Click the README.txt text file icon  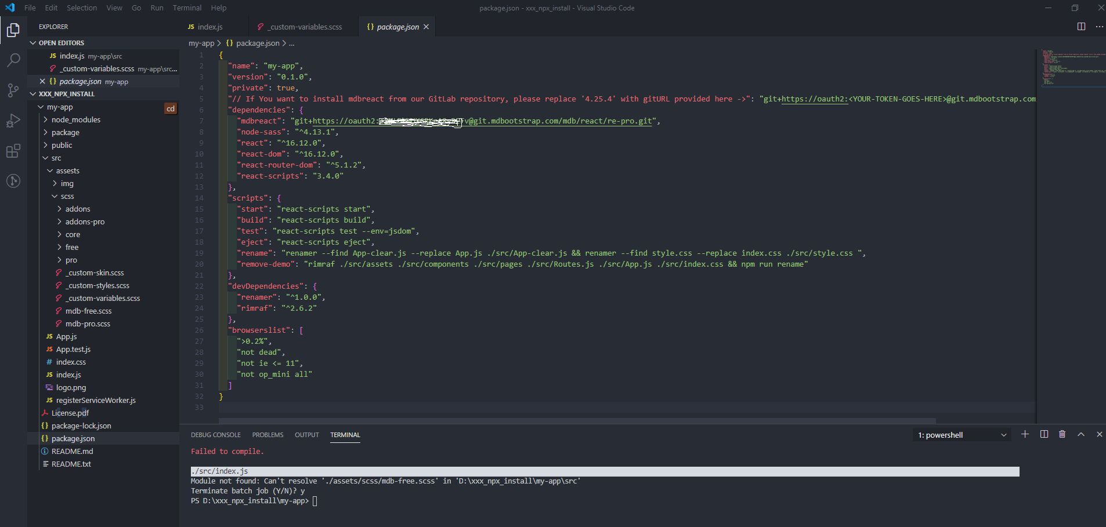(x=45, y=464)
